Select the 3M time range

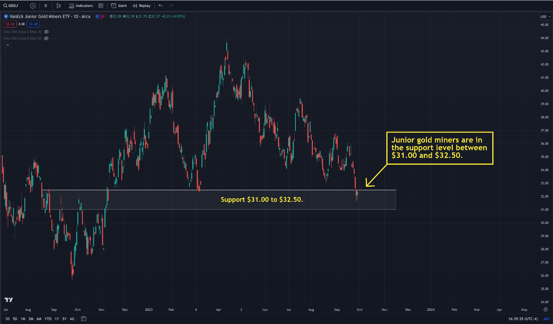tap(31, 319)
